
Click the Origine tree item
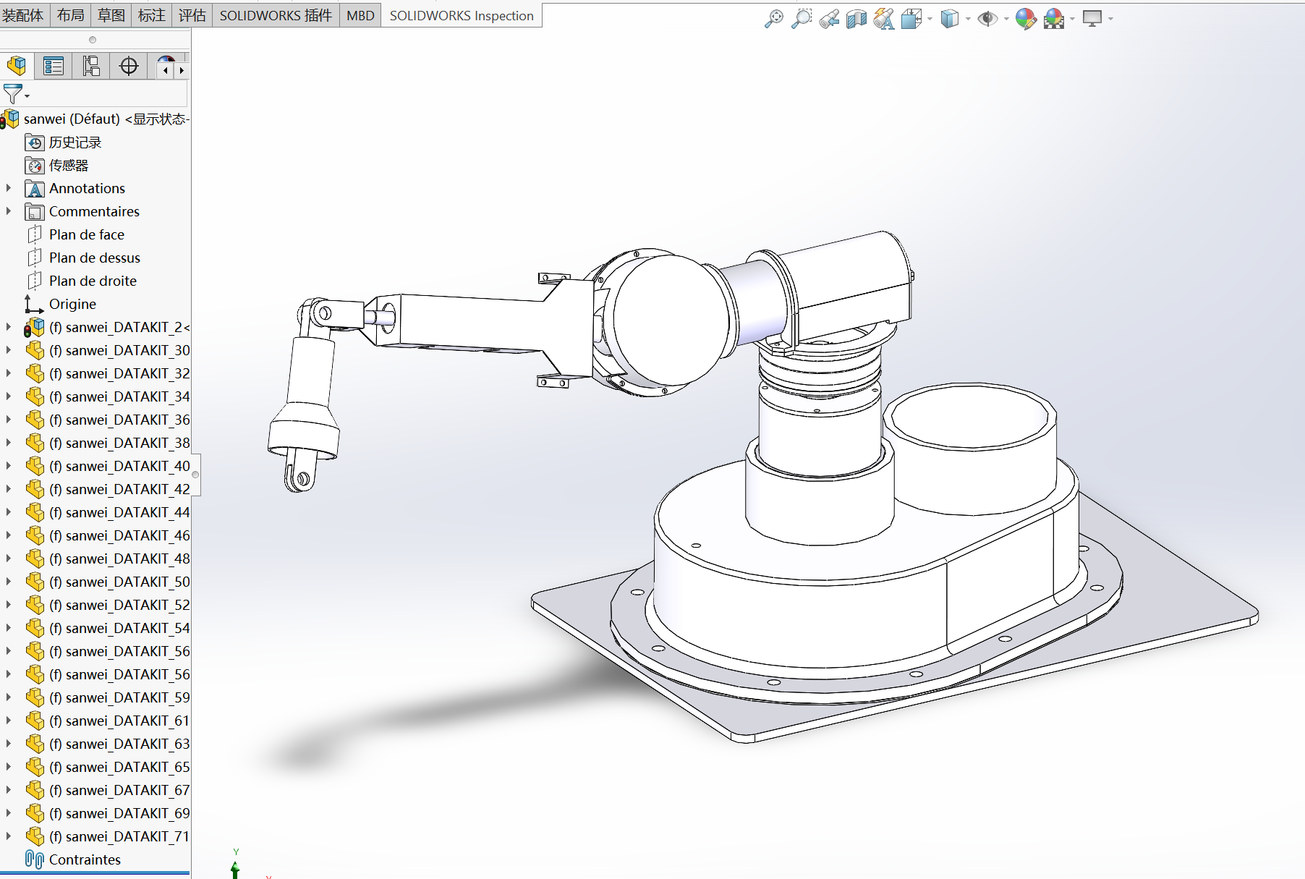72,304
